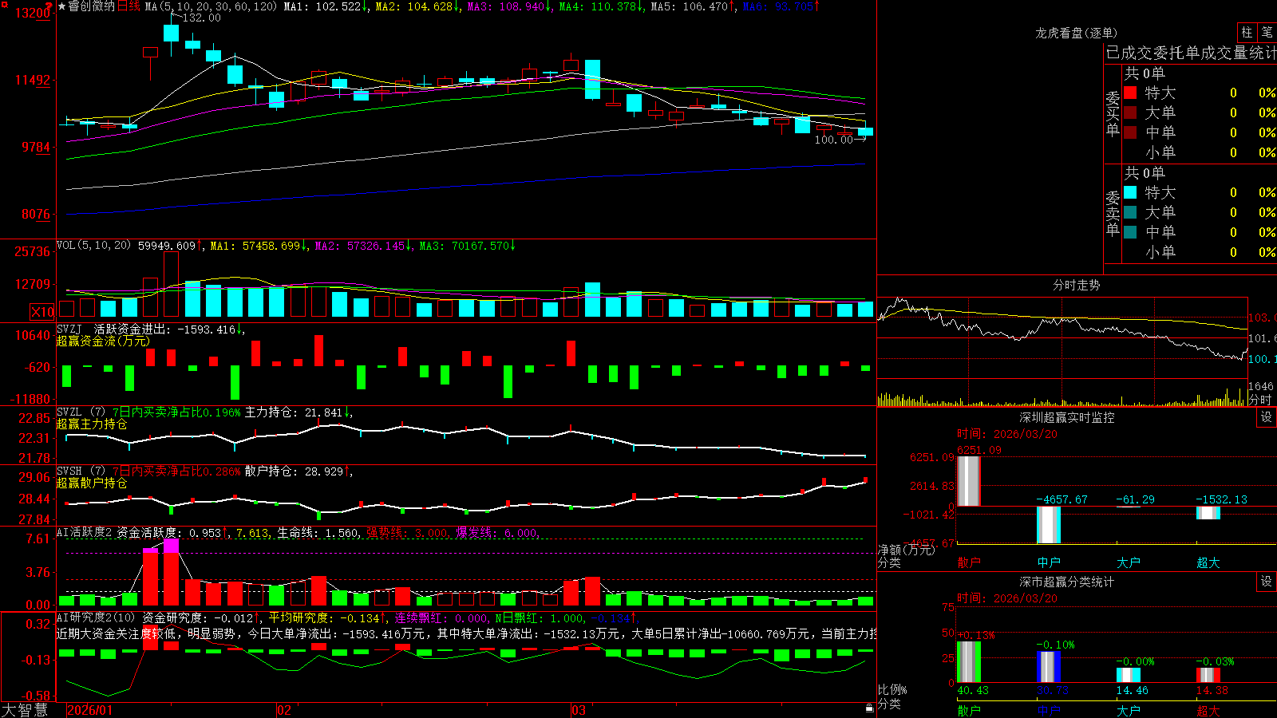
Task: Click the lock icon on the time axis
Action: 870,708
